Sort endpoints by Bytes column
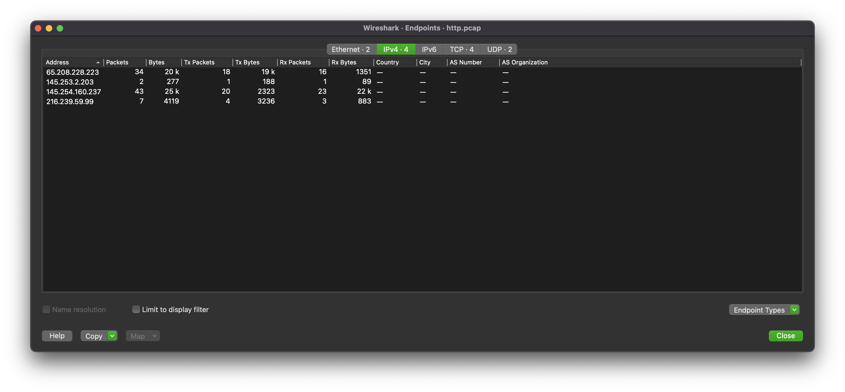 click(156, 62)
